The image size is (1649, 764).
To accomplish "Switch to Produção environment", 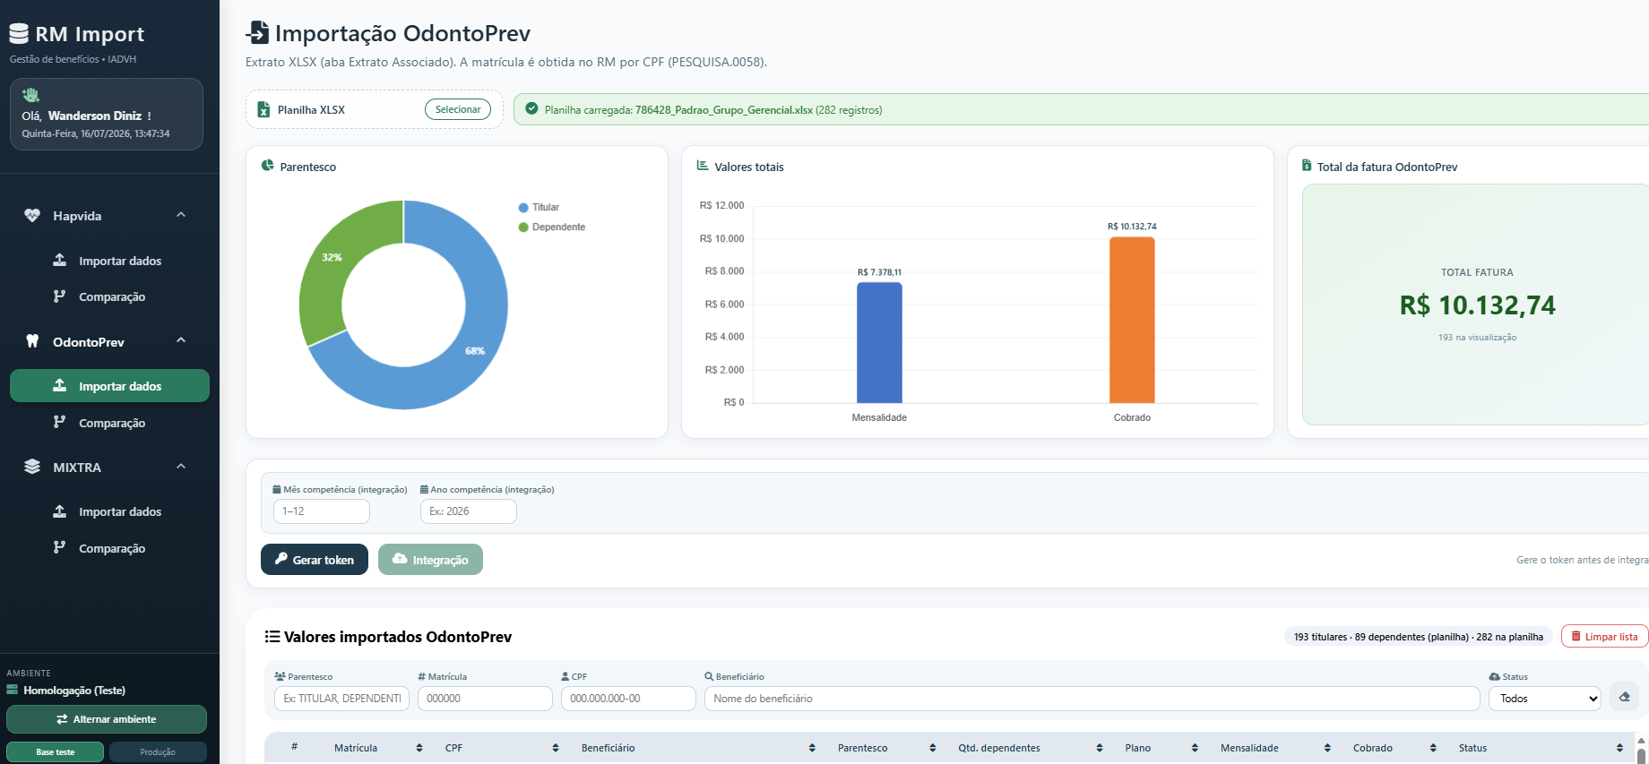I will pyautogui.click(x=158, y=751).
